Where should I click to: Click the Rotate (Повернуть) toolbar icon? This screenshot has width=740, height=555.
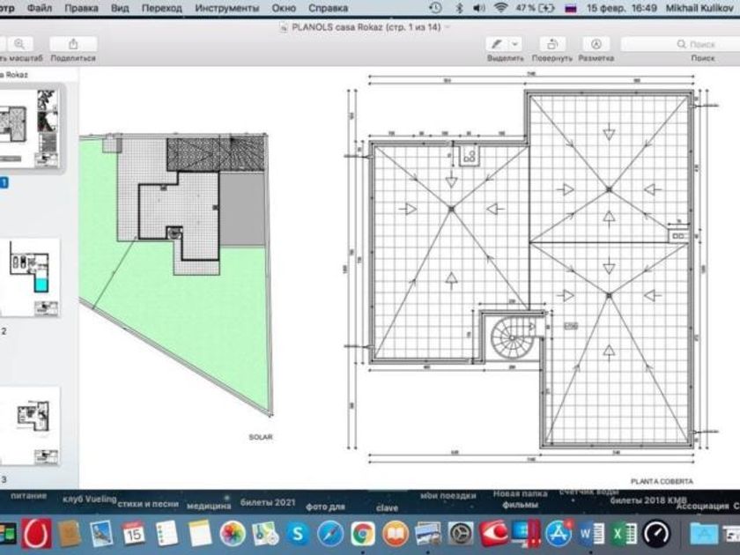[552, 44]
